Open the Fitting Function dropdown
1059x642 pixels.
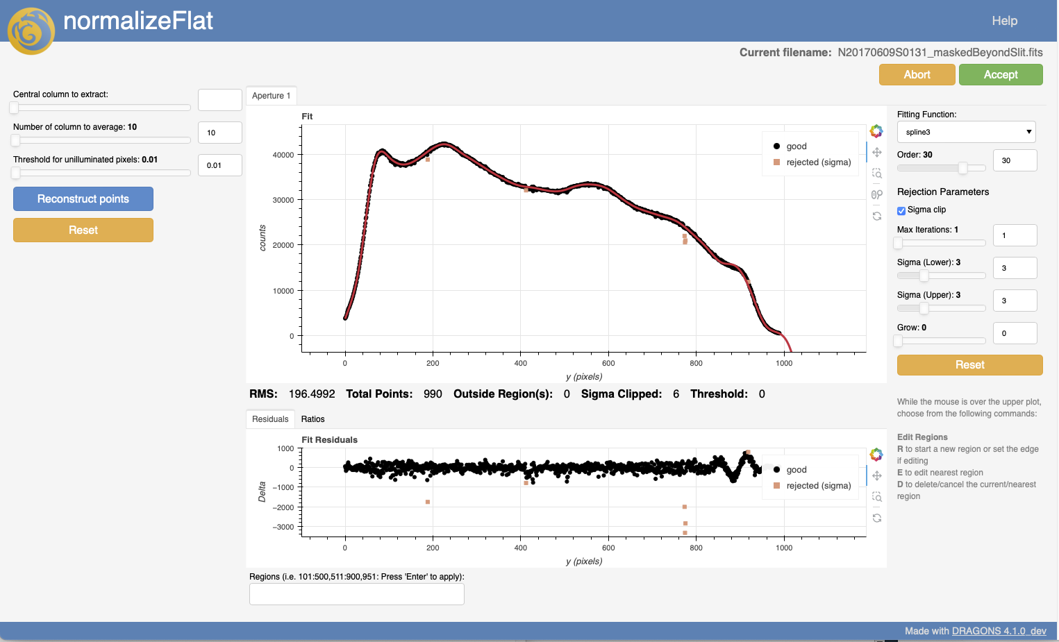pos(967,132)
